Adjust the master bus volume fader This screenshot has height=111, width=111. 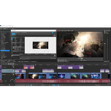(x=105, y=44)
